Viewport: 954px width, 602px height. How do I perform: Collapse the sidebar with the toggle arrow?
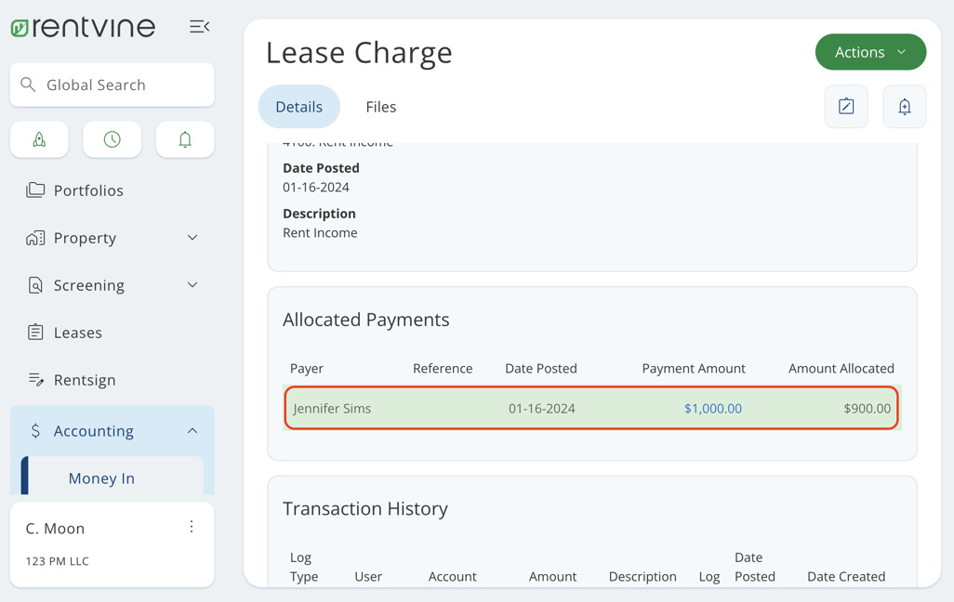199,27
